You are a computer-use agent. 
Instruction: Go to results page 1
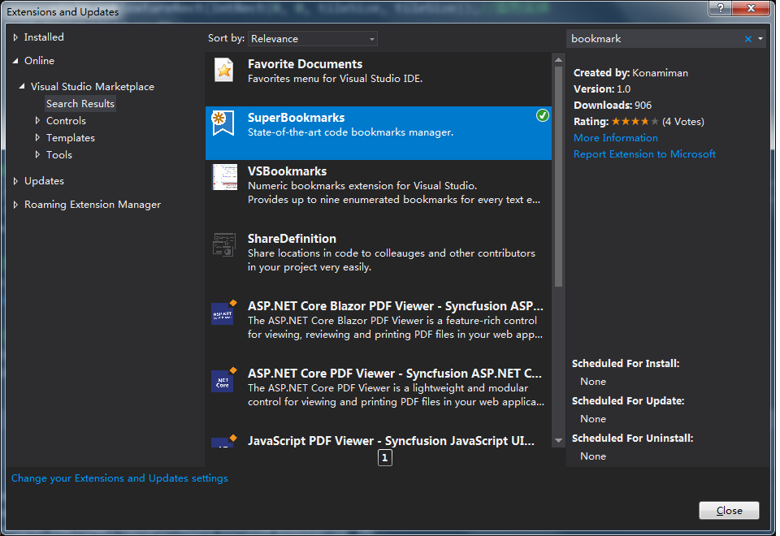tap(384, 457)
